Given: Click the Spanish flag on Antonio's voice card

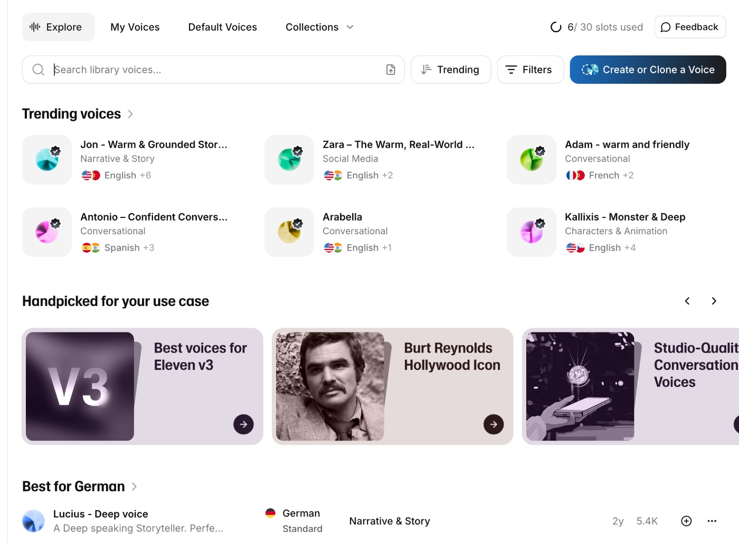Looking at the screenshot, I should pos(88,247).
